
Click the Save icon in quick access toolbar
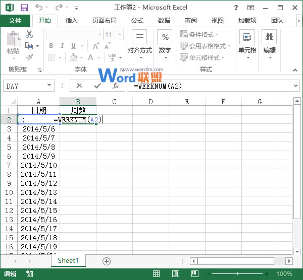[24, 8]
